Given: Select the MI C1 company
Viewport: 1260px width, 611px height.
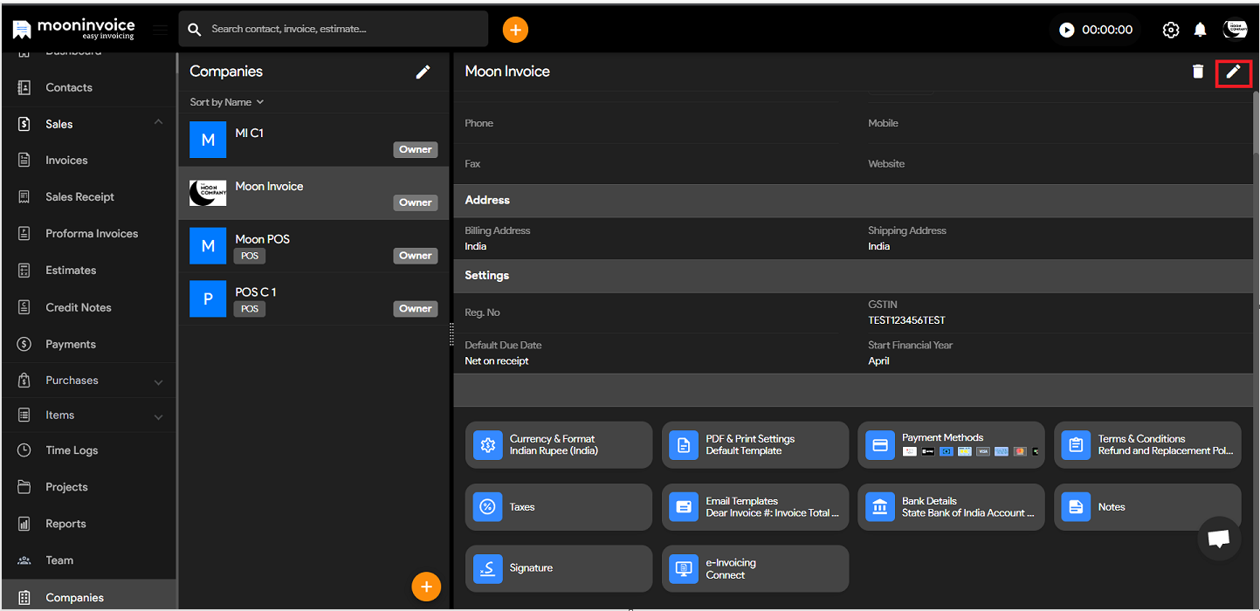Looking at the screenshot, I should (313, 140).
